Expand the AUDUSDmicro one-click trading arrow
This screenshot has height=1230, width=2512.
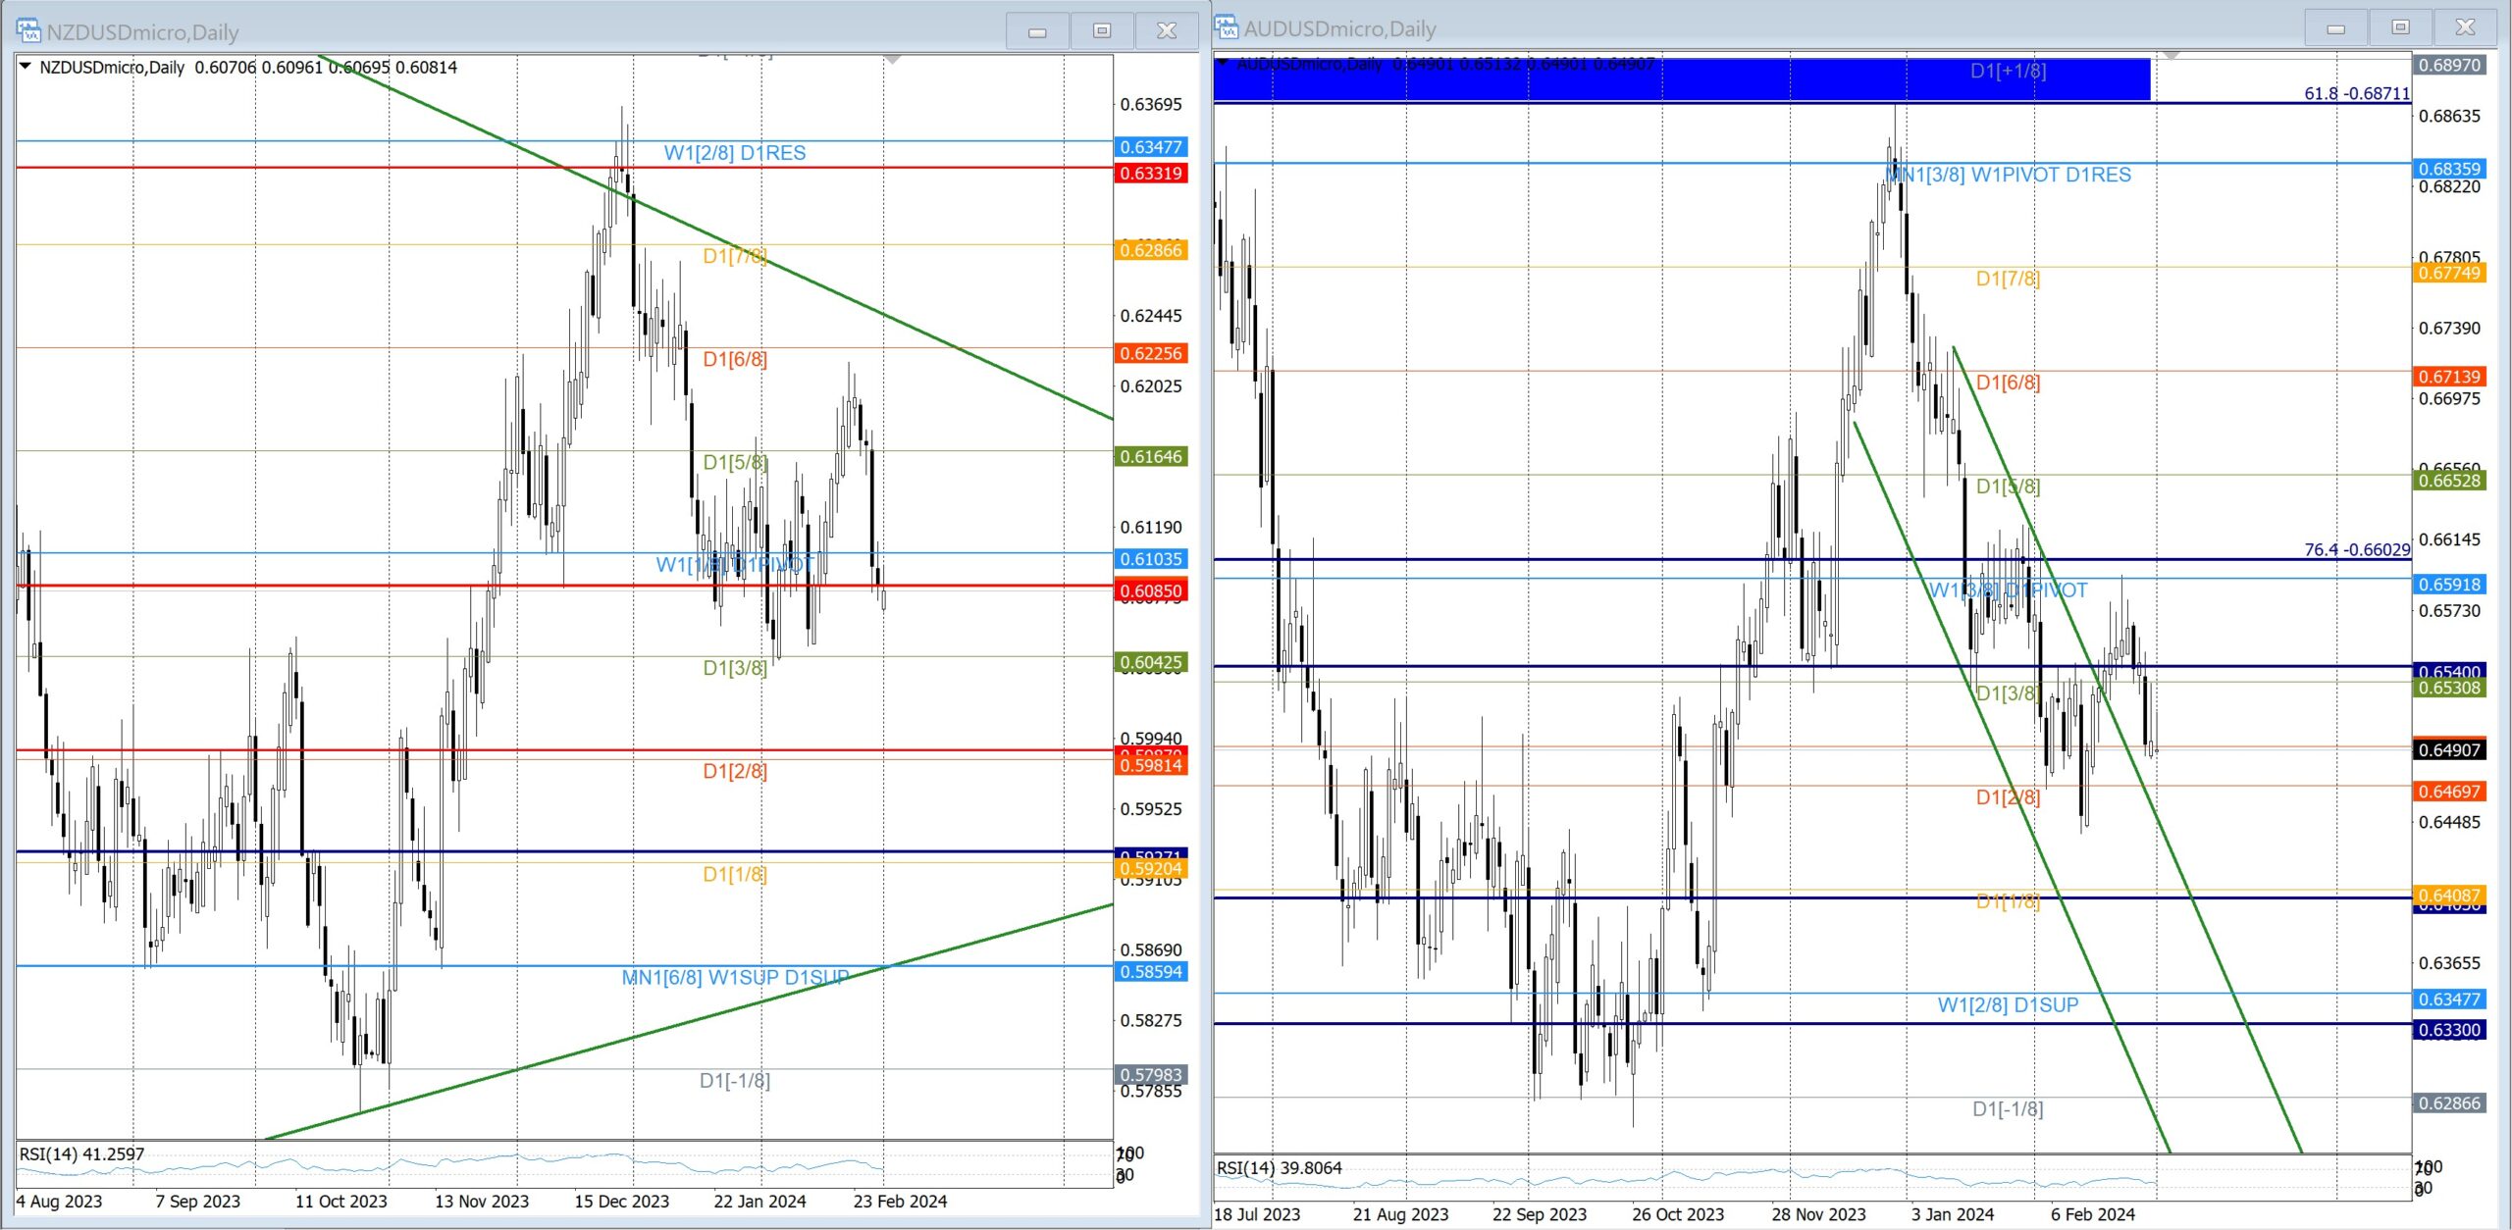[1223, 63]
